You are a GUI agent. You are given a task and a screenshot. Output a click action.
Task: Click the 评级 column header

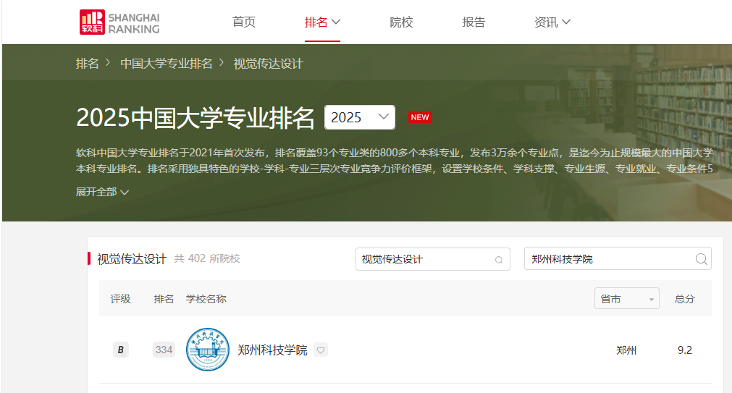(120, 299)
